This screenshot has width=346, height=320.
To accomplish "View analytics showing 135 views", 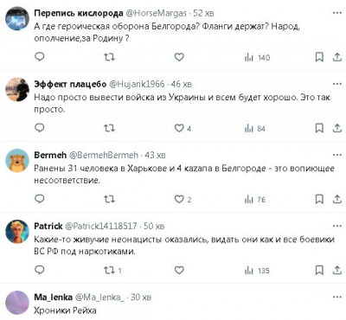I will click(257, 271).
